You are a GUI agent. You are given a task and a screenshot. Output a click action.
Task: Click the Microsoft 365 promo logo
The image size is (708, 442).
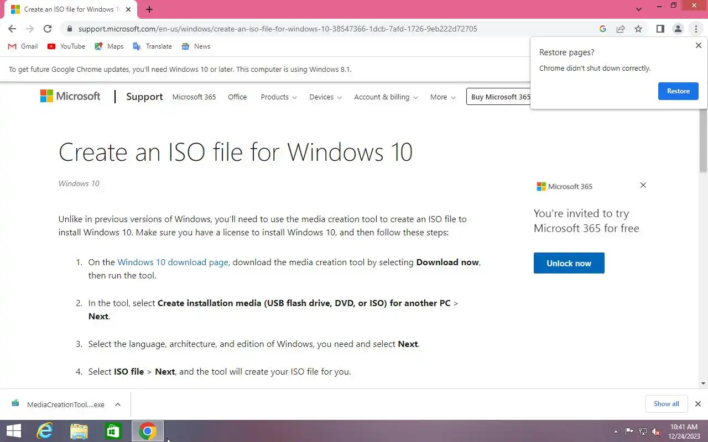564,186
